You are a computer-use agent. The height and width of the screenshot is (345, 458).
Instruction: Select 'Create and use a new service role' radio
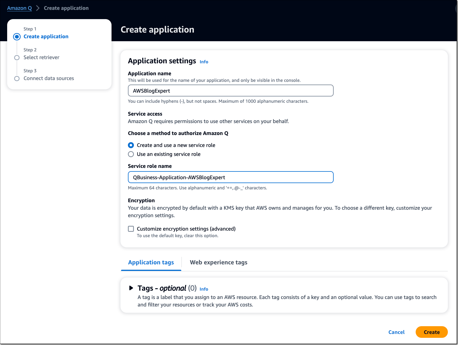click(x=131, y=145)
